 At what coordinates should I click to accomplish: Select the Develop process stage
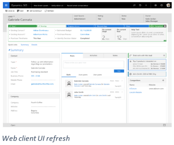pyautogui.click(x=52, y=26)
